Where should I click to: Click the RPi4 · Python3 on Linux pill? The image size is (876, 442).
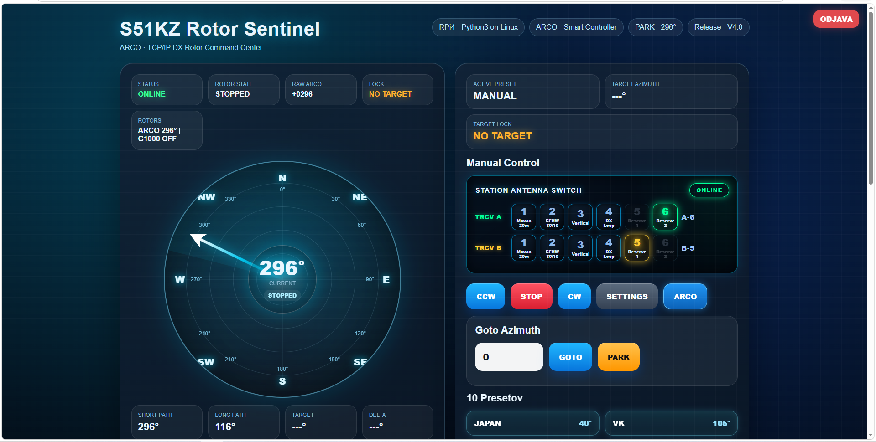tap(479, 27)
